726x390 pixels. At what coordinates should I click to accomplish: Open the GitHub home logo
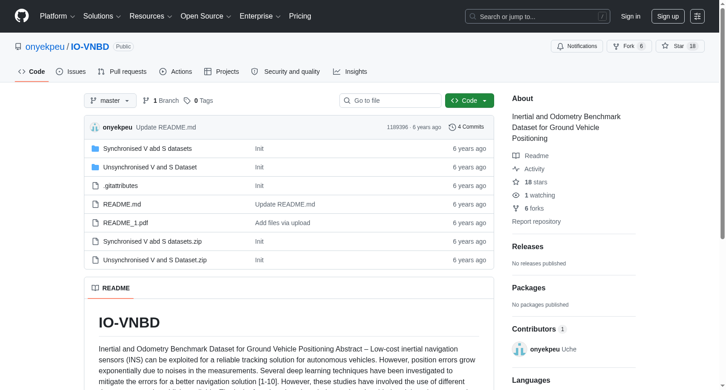coord(22,16)
